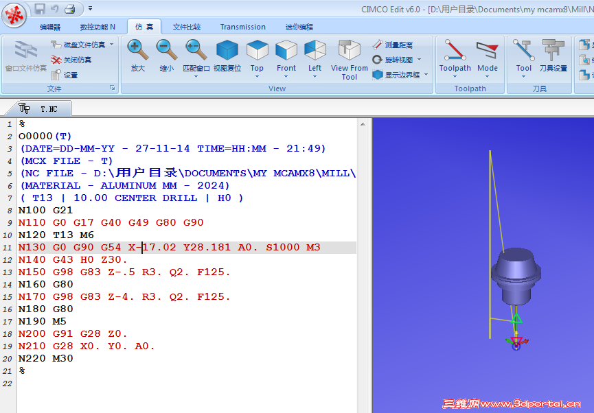This screenshot has width=594, height=413.
Task: Click the 旋转视图 rotate view tool
Action: 393,60
